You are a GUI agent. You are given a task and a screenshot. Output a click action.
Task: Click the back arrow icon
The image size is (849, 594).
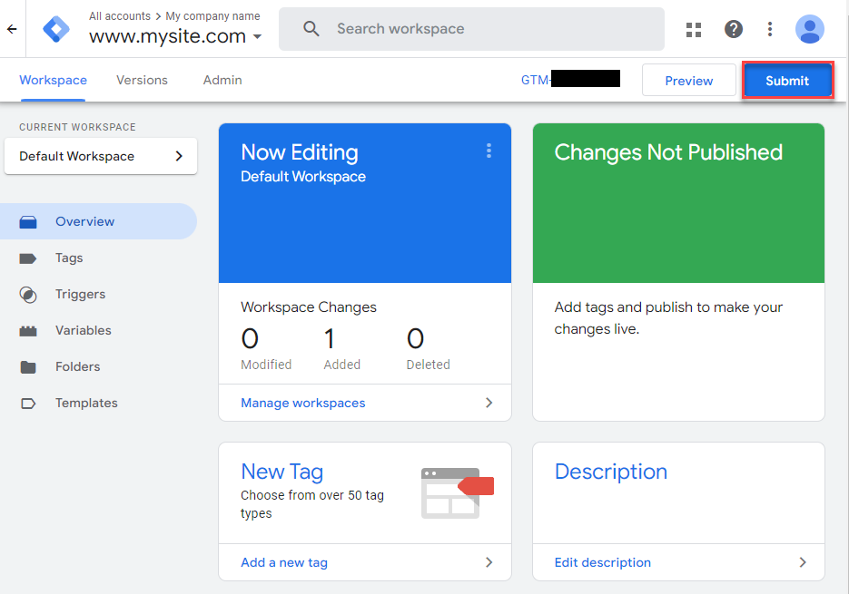coord(12,29)
